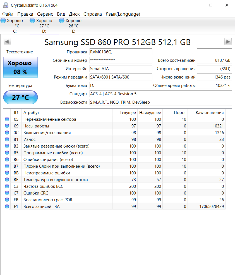Go to previous disk arrow
Screen dimensions: 235x275
(7, 42)
